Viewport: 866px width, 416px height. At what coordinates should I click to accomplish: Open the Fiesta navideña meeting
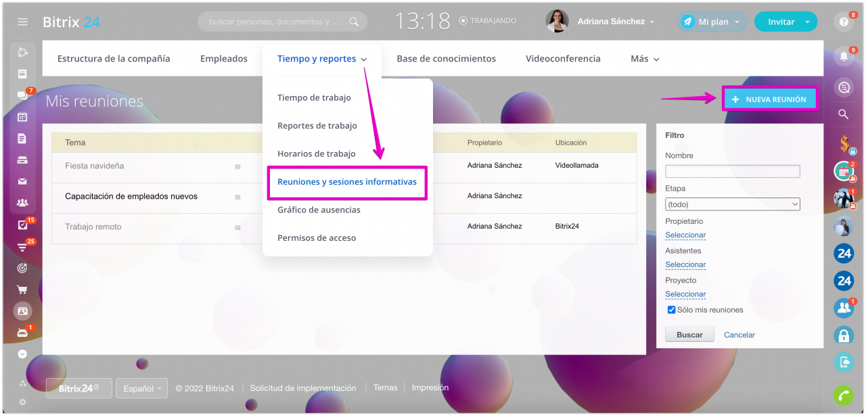pos(95,166)
